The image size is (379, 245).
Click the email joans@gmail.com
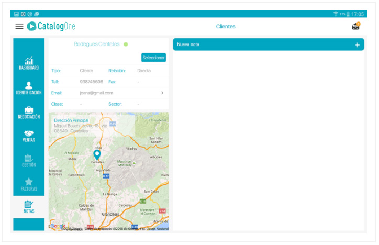(96, 93)
